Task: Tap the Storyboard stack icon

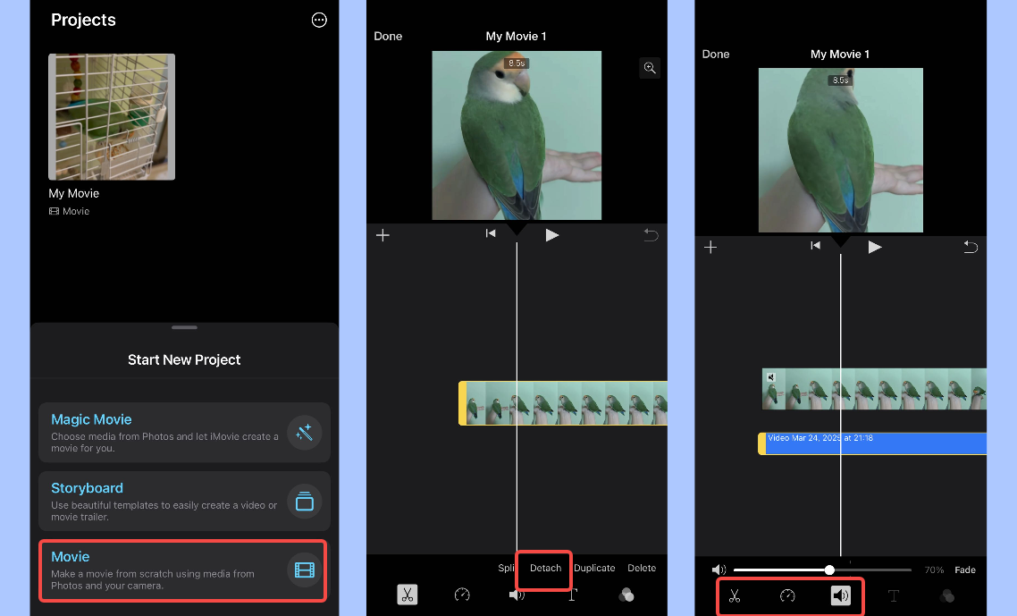Action: click(304, 501)
